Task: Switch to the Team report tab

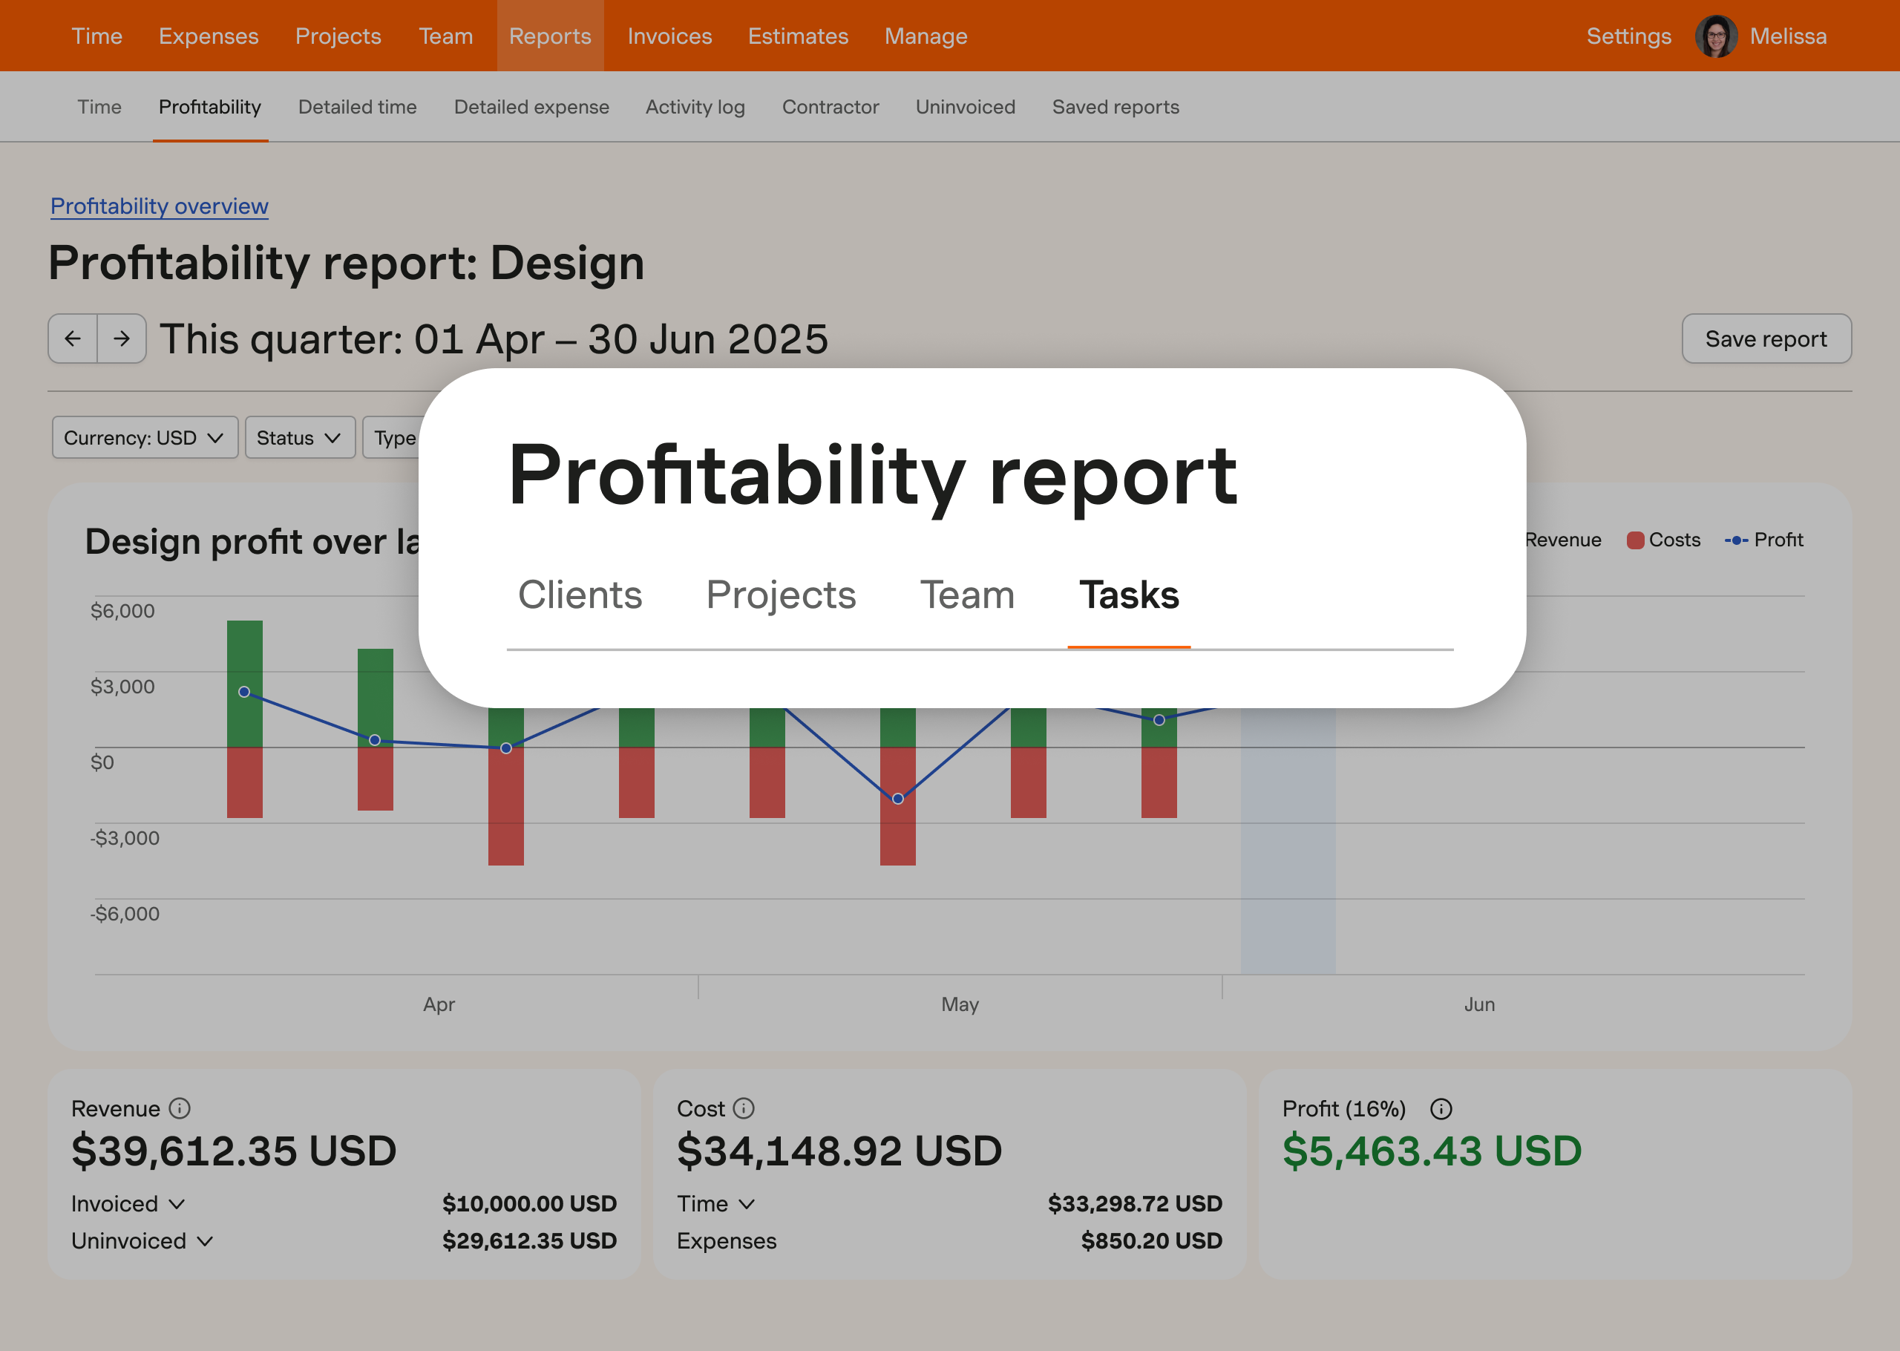Action: pos(966,594)
